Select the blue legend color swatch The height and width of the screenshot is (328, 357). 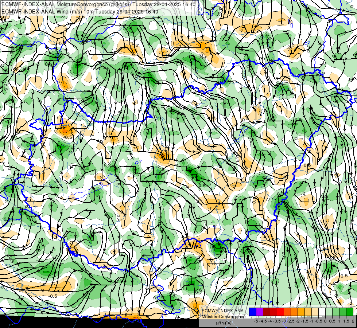pyautogui.click(x=253, y=312)
